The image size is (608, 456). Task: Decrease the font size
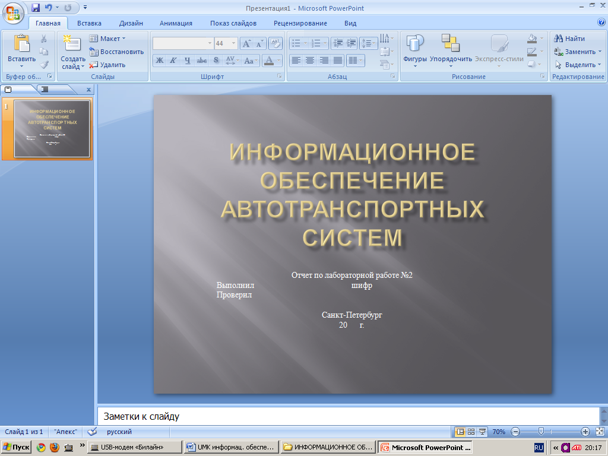[259, 43]
